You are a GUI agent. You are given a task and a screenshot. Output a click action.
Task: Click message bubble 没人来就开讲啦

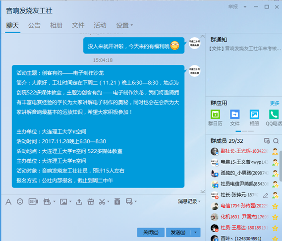134,45
